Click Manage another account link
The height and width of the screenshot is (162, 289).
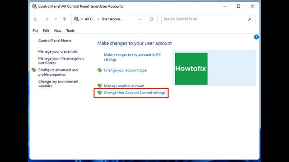[x=124, y=86]
